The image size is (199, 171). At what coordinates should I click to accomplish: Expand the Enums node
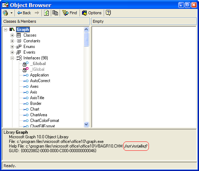click(x=12, y=47)
